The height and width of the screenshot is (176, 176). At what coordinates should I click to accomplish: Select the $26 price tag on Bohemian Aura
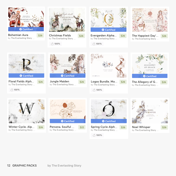[40, 35]
